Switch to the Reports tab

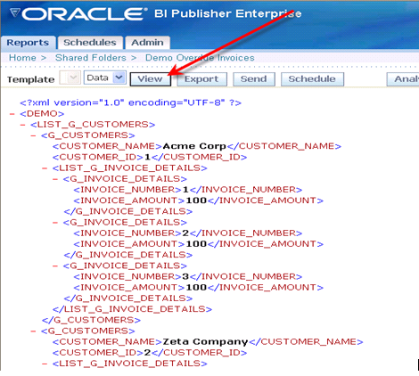click(28, 43)
